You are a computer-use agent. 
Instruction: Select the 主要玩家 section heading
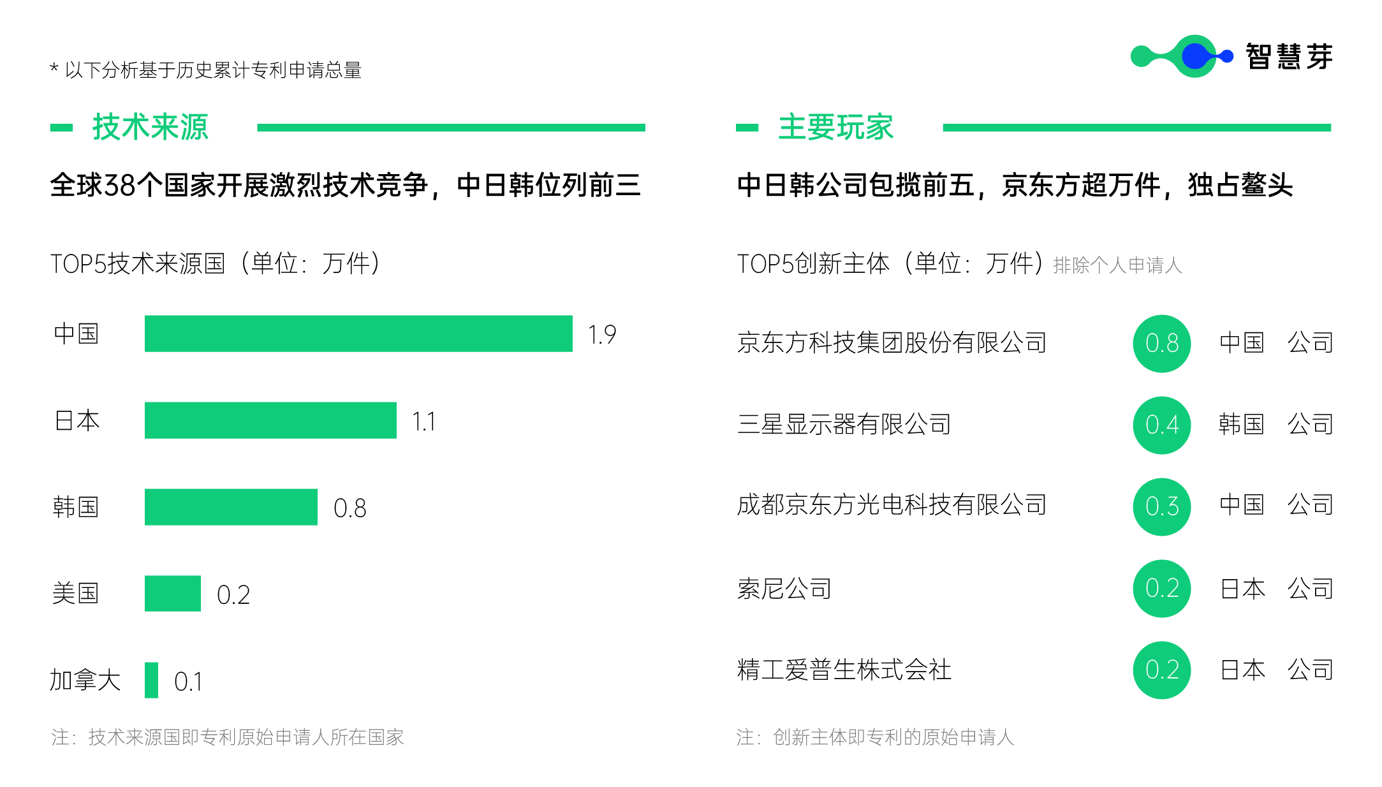coord(835,127)
